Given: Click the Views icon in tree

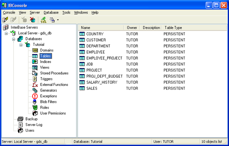Looking at the screenshot, I should [x=35, y=67].
